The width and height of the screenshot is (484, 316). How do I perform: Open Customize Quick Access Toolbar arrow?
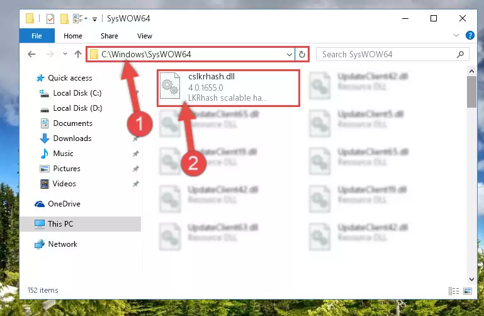click(x=95, y=19)
